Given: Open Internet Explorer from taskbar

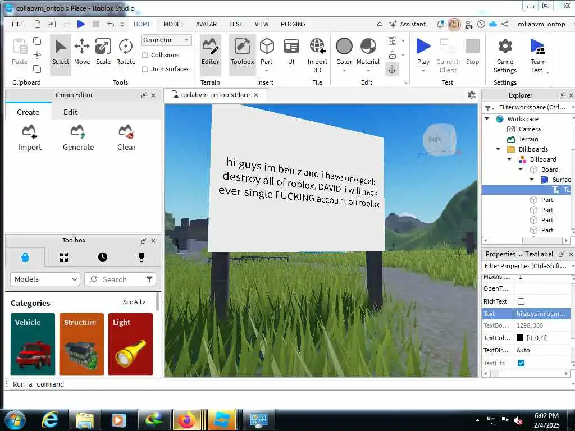Looking at the screenshot, I should tap(50, 420).
